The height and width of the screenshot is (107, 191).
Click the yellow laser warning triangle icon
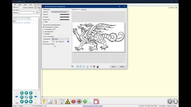pyautogui.click(x=68, y=101)
